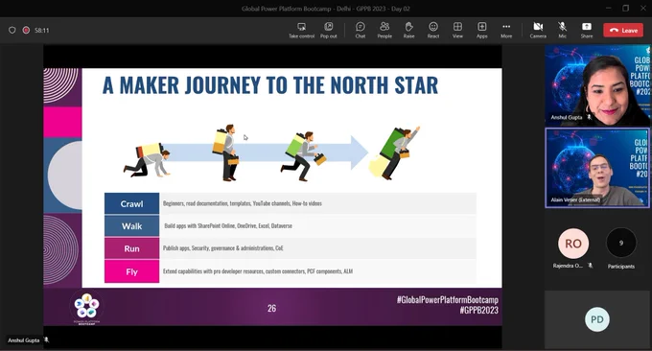
Task: Open the View layout options
Action: pos(457,31)
